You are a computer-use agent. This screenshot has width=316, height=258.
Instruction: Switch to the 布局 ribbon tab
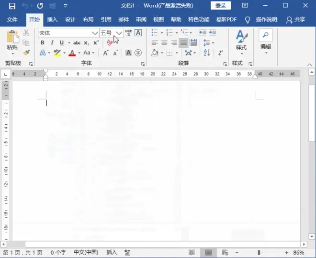point(88,20)
